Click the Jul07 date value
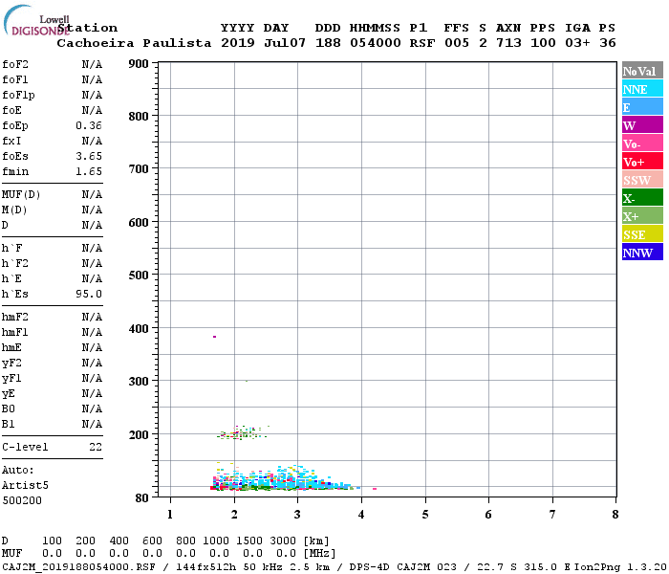The image size is (669, 574). pyautogui.click(x=285, y=43)
